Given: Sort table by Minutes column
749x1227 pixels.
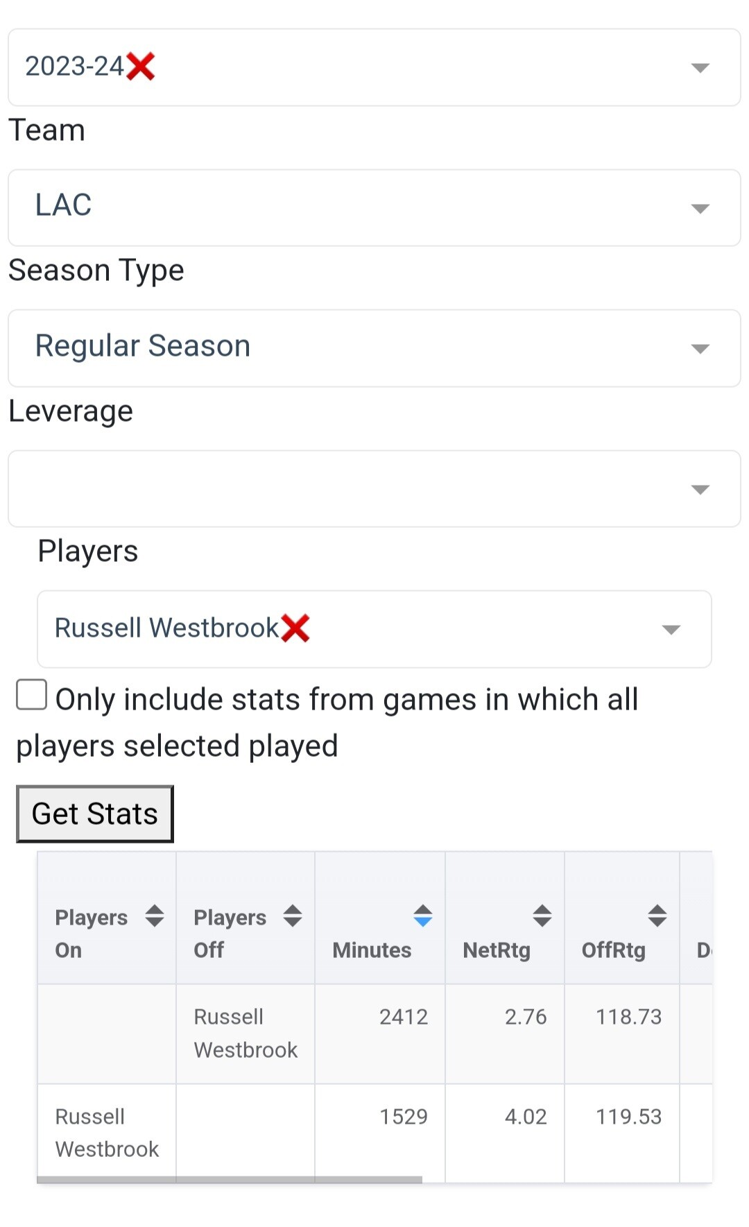Looking at the screenshot, I should click(422, 916).
